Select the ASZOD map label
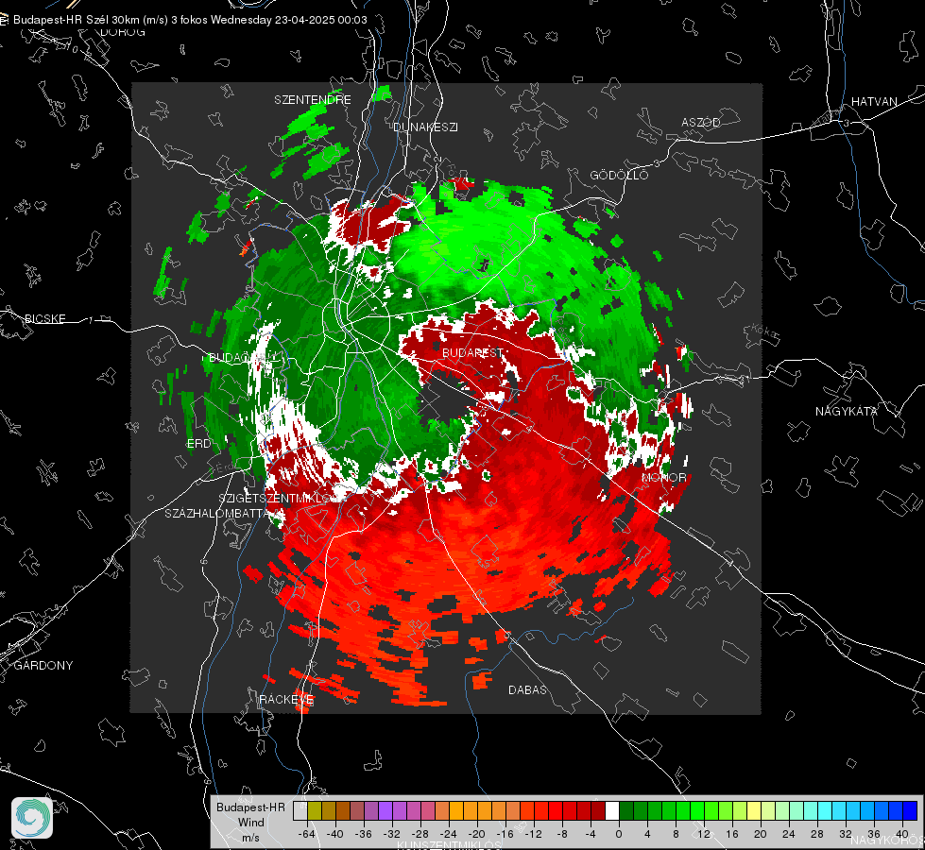 click(701, 122)
